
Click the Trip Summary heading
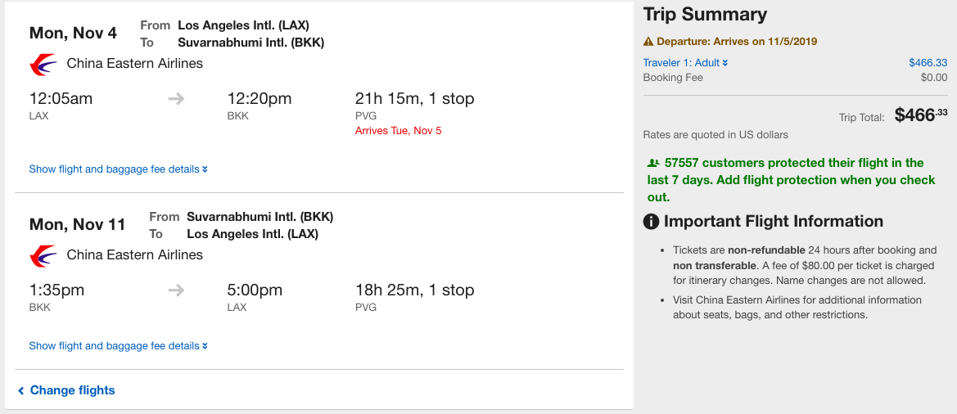[705, 15]
